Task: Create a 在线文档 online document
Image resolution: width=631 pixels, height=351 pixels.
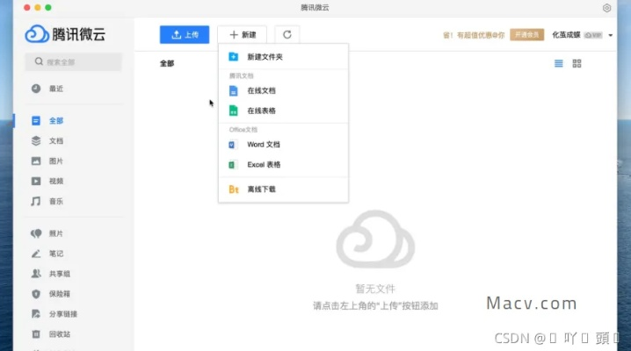Action: pos(283,90)
